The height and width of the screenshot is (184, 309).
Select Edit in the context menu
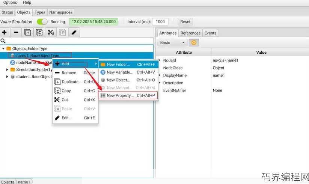(x=75, y=118)
